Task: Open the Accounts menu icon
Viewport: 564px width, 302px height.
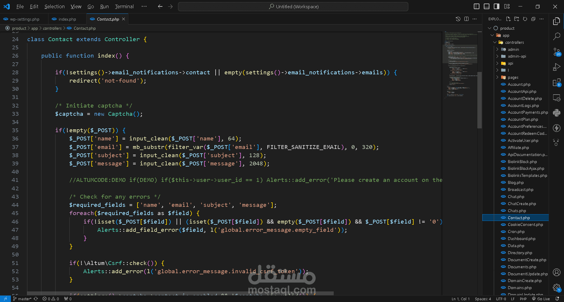Action: pyautogui.click(x=556, y=272)
